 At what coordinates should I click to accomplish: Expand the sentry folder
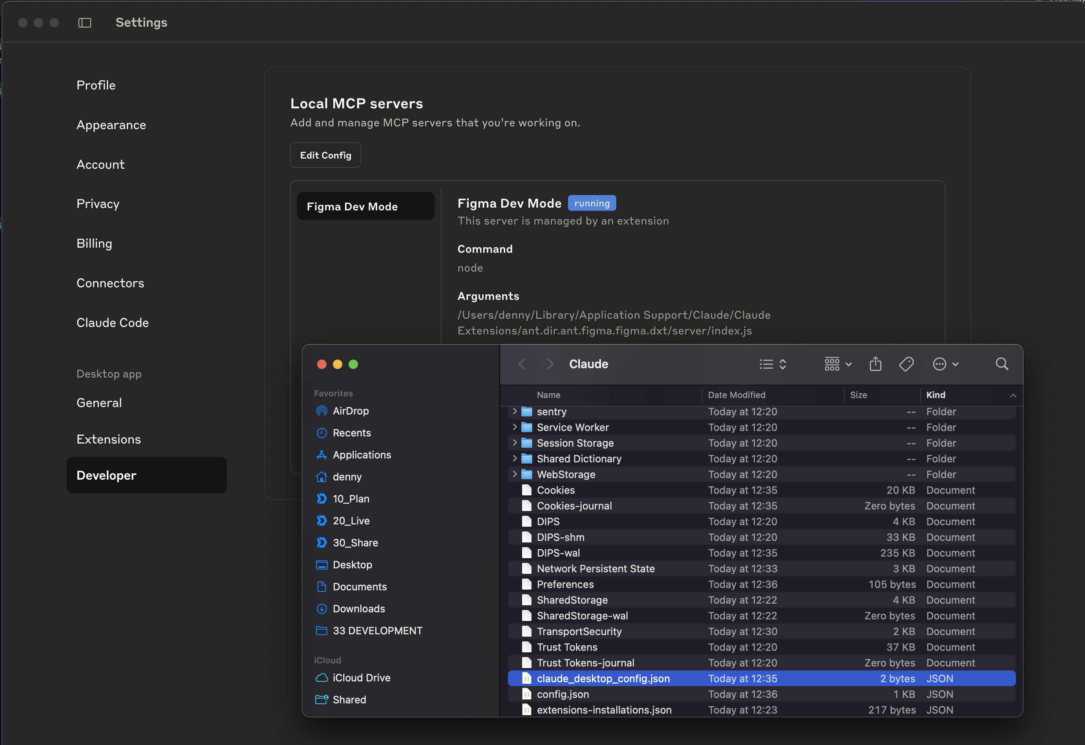(x=515, y=411)
